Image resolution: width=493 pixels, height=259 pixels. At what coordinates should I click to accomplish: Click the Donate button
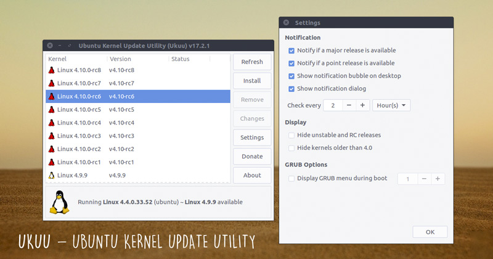point(252,157)
